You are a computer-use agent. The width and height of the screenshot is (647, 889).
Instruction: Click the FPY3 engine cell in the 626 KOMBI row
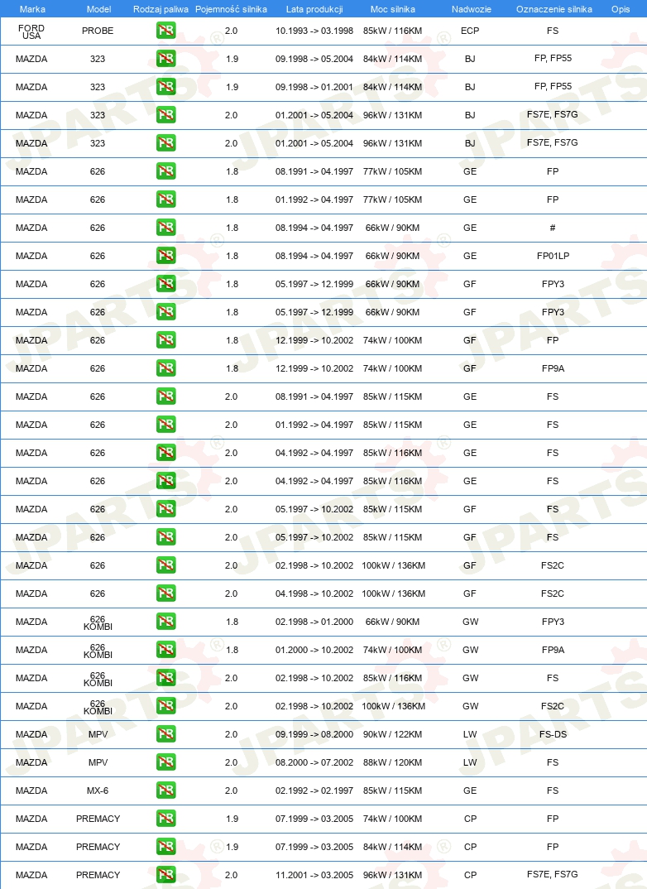(553, 622)
